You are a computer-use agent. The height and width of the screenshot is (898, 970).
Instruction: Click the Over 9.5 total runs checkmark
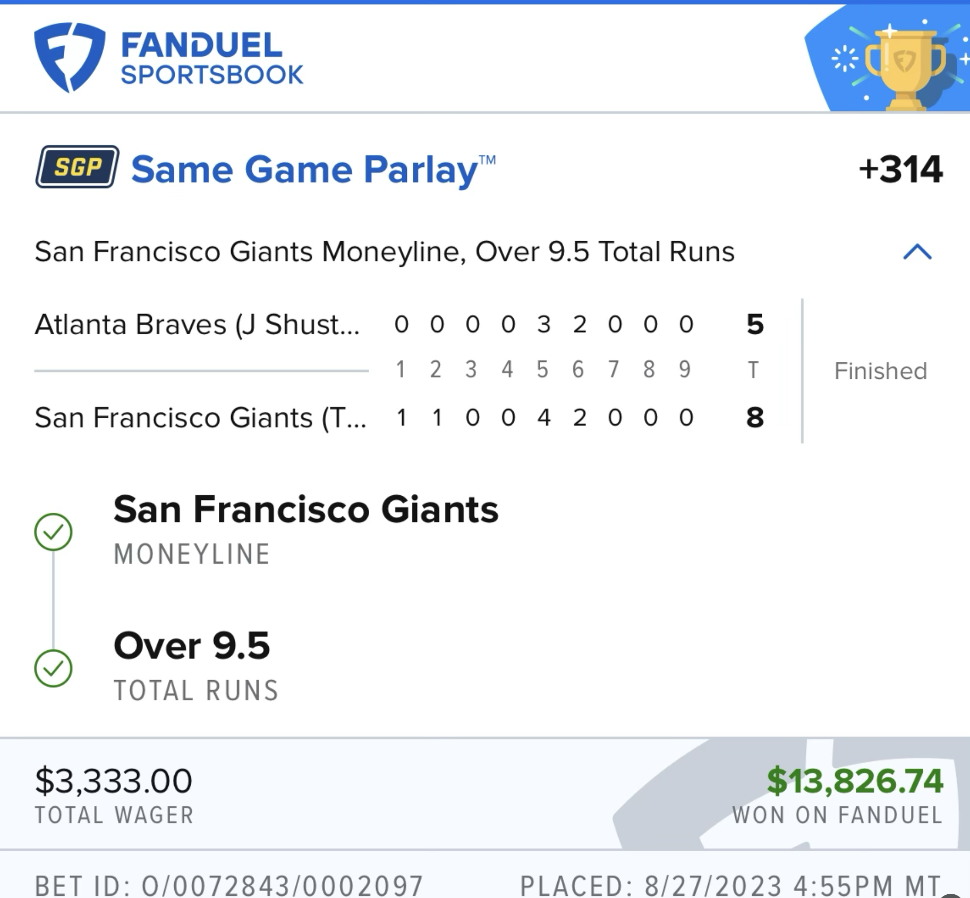click(53, 668)
